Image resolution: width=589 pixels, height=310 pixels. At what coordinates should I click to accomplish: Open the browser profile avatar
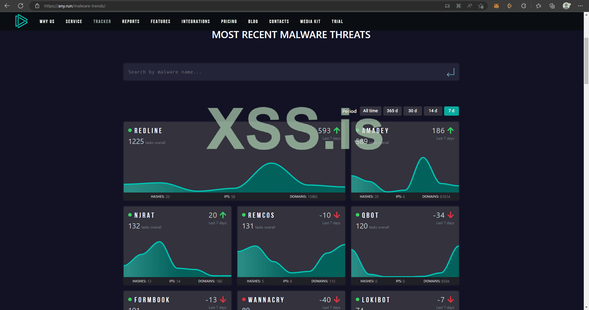(x=566, y=6)
